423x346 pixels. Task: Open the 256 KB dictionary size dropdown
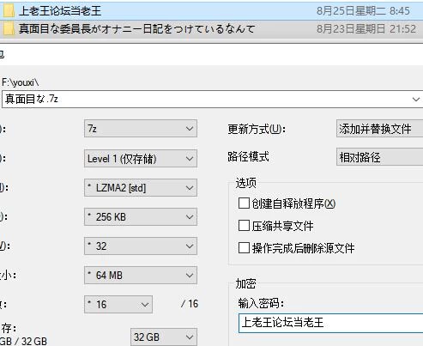tap(141, 217)
